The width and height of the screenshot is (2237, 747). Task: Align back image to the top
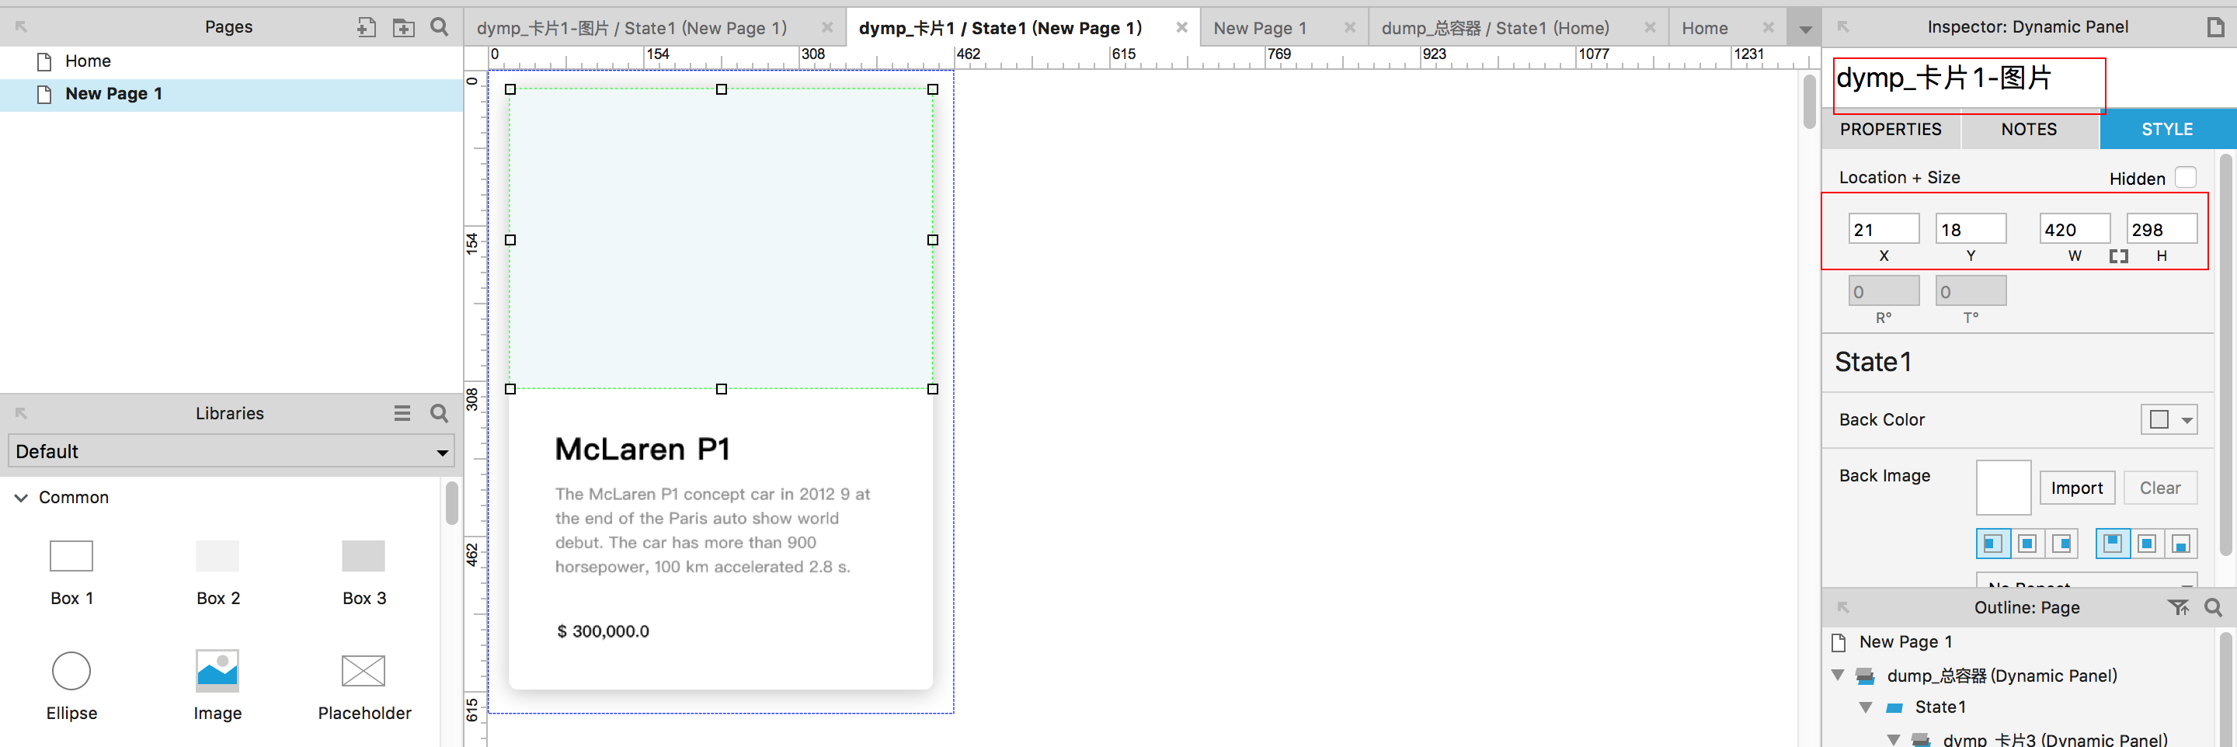(2113, 544)
